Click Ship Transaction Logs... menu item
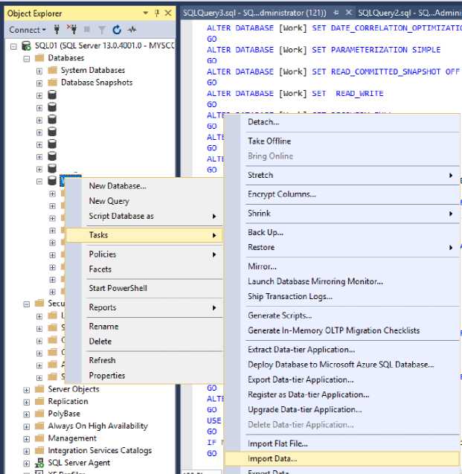 pyautogui.click(x=342, y=297)
